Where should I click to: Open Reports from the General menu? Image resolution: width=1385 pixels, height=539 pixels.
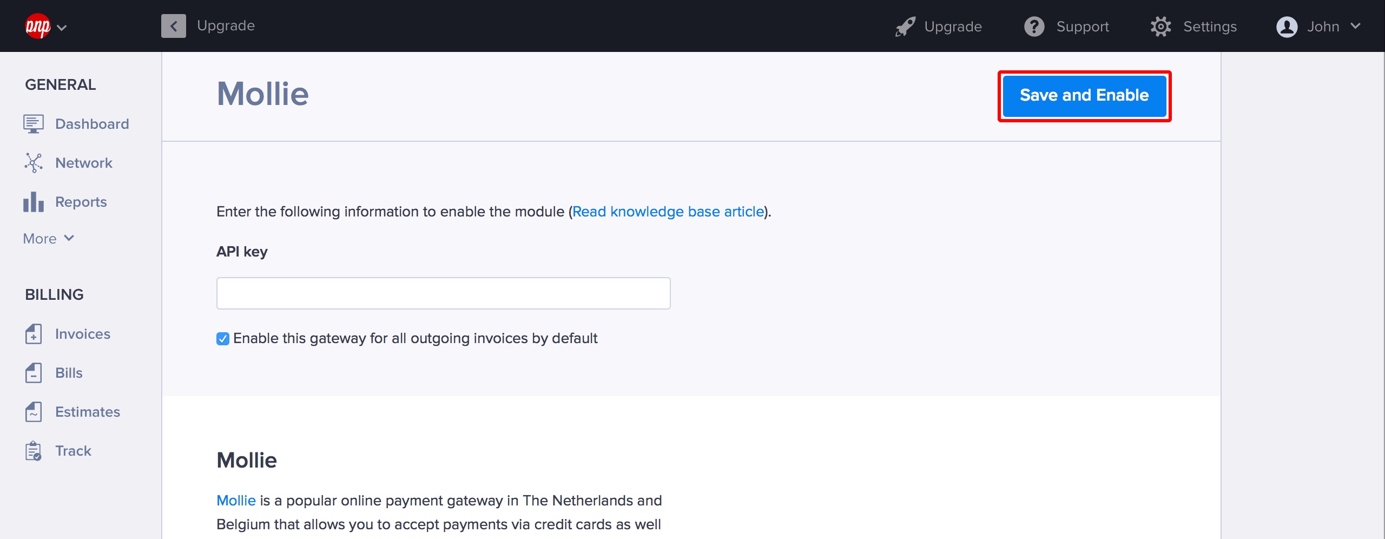pyautogui.click(x=81, y=202)
